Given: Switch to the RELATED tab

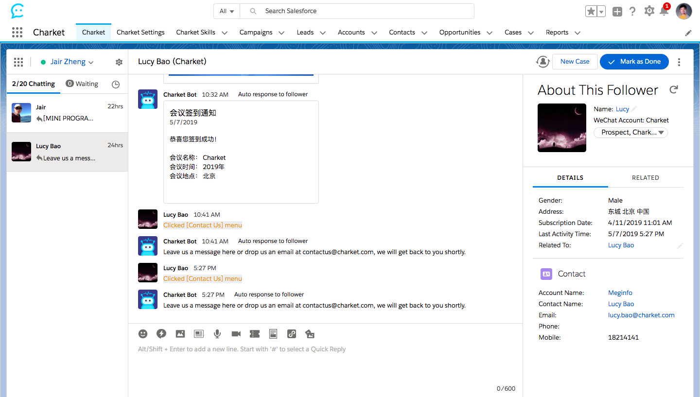Looking at the screenshot, I should coord(646,178).
